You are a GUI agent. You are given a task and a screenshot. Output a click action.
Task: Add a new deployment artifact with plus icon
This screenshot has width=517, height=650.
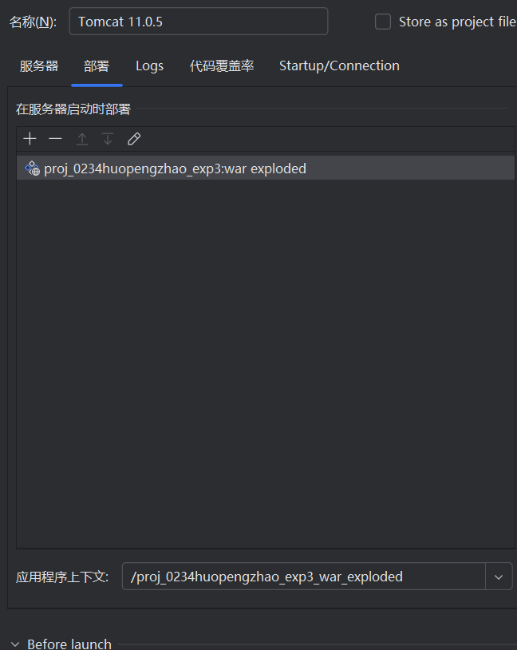click(30, 139)
